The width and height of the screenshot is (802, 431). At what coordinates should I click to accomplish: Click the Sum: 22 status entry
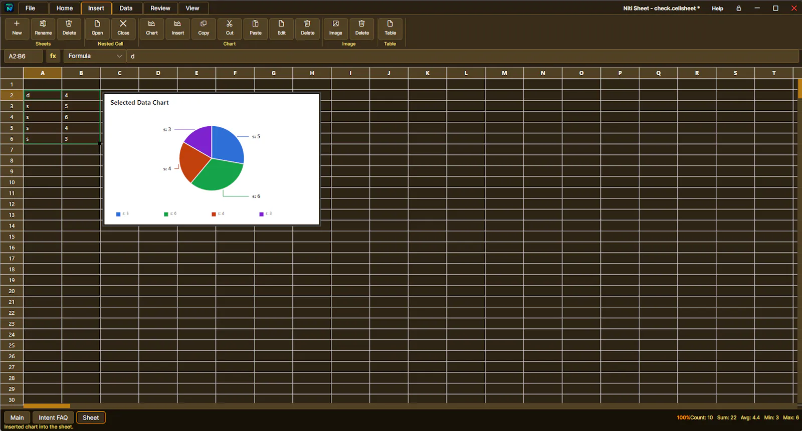click(x=726, y=417)
